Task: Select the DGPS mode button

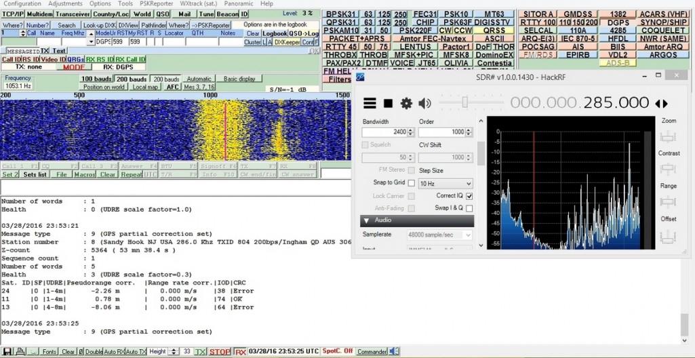Action: pyautogui.click(x=618, y=22)
